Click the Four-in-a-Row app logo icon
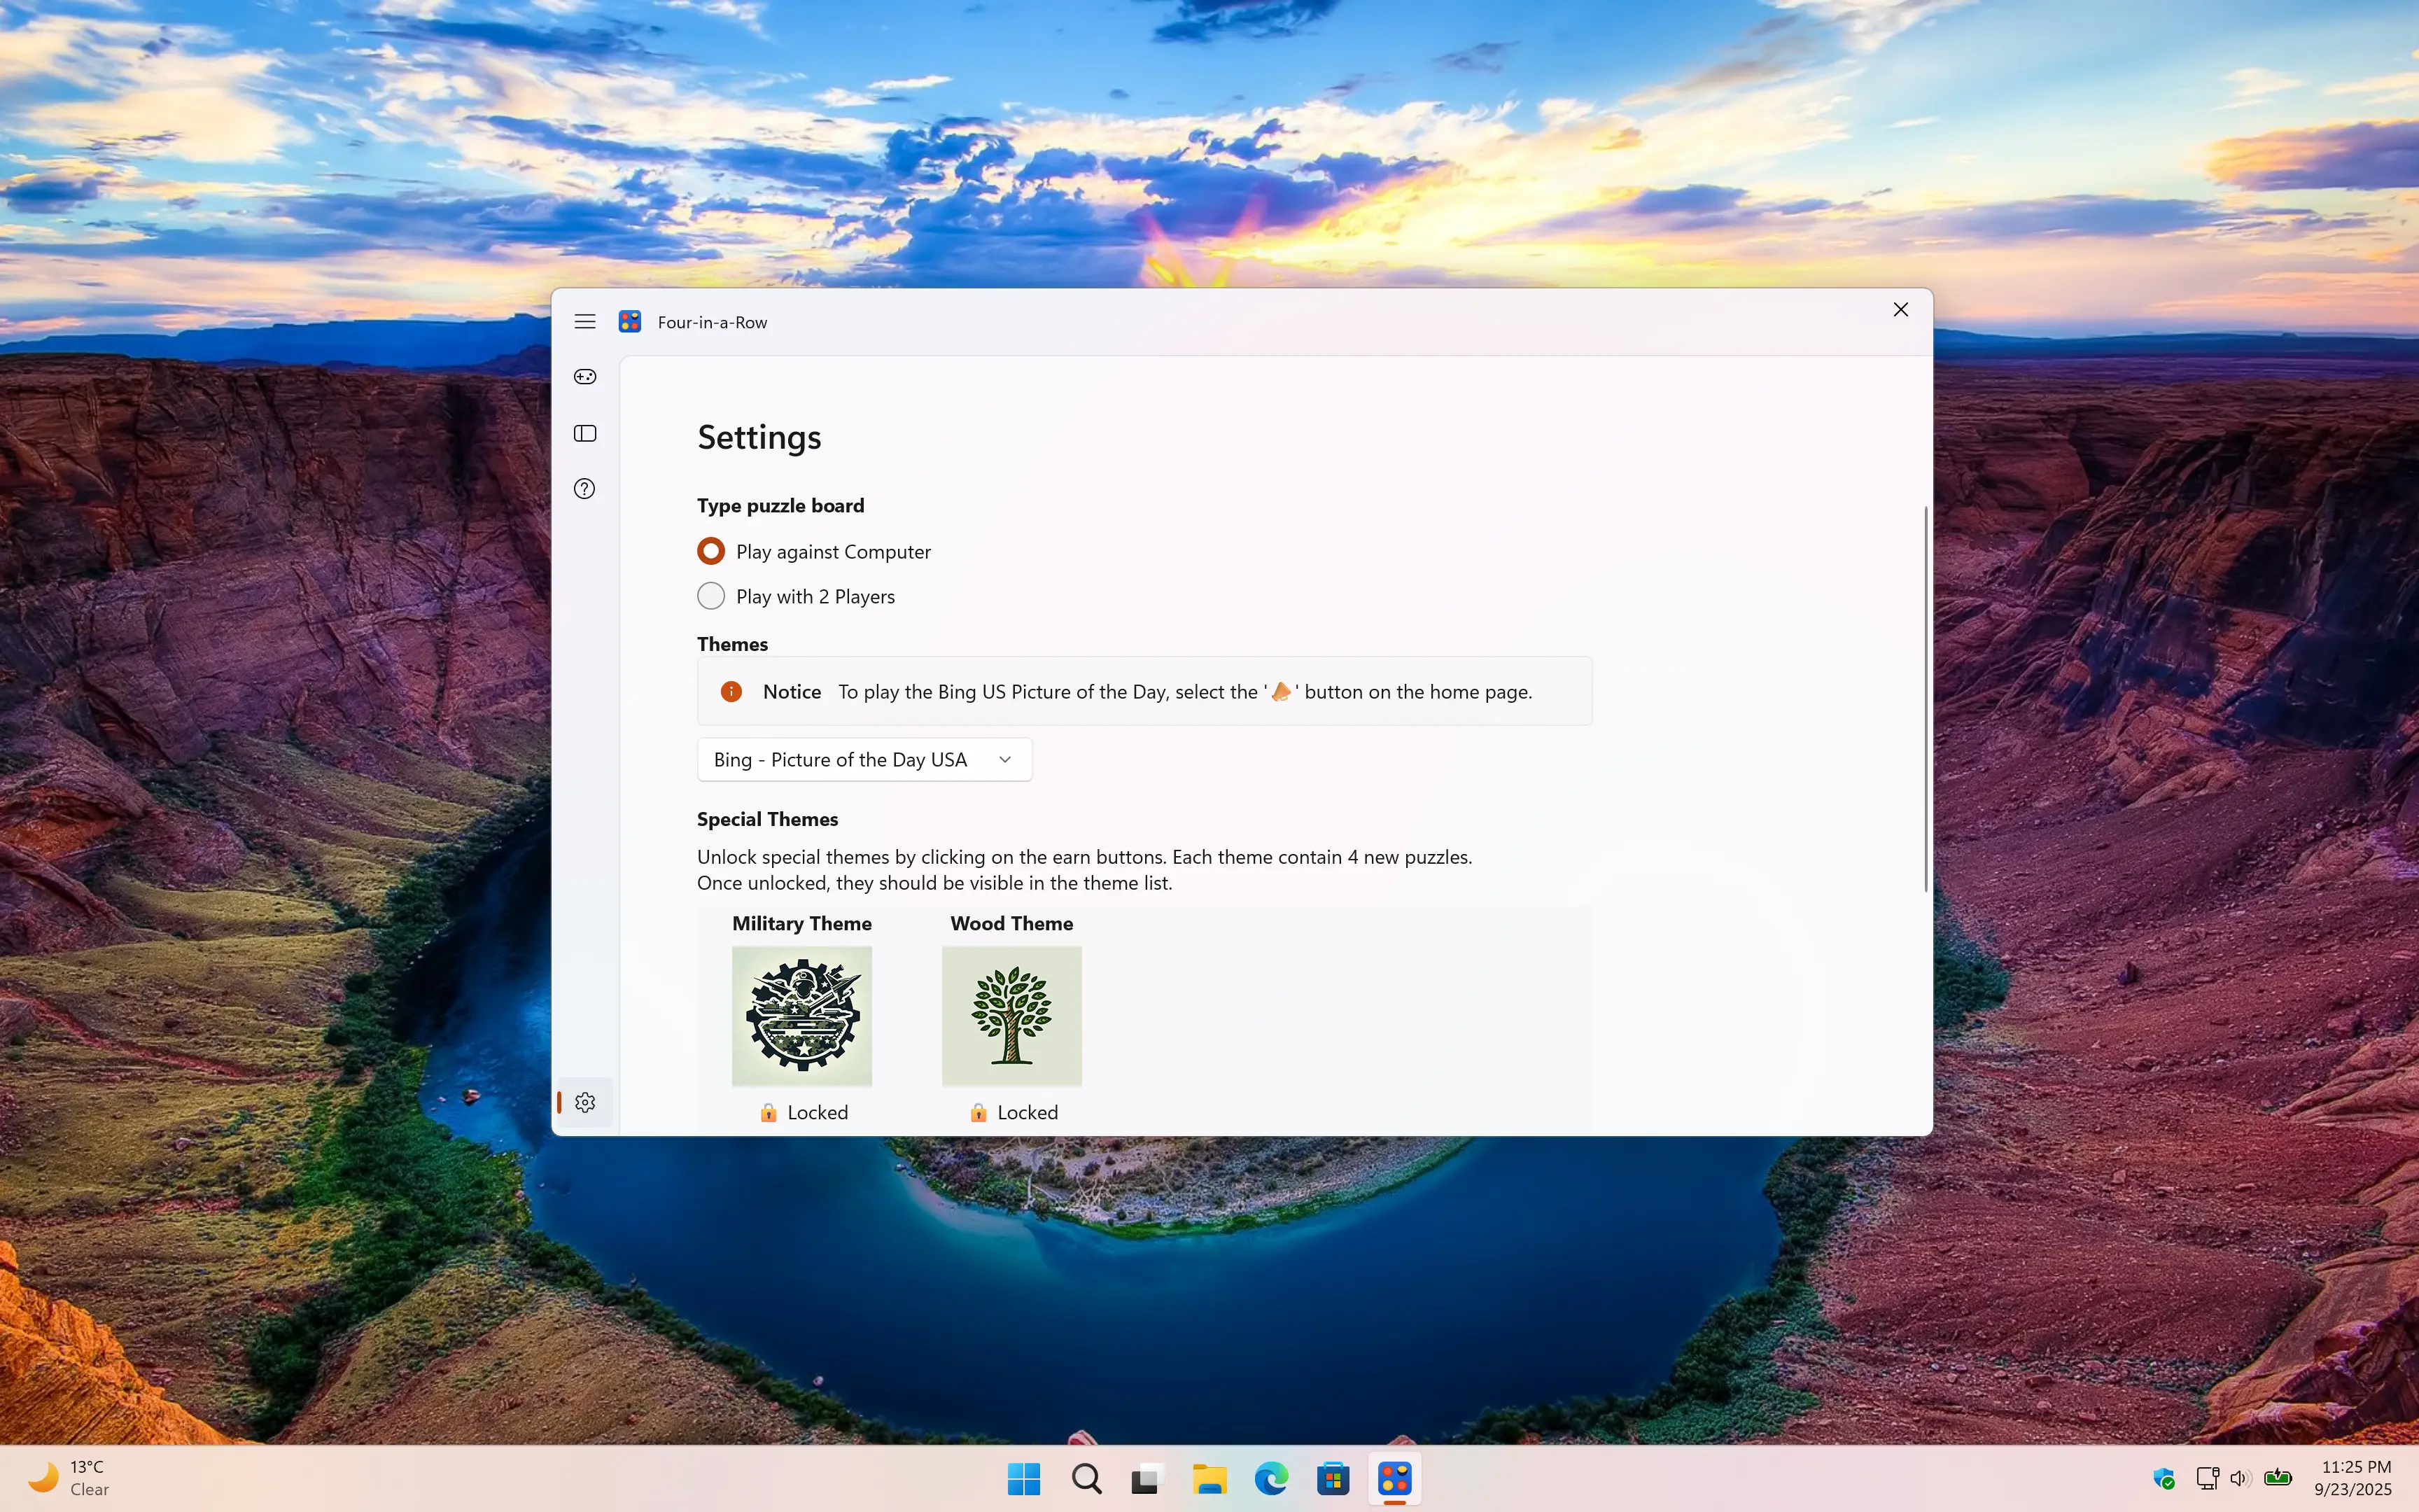 pyautogui.click(x=630, y=322)
